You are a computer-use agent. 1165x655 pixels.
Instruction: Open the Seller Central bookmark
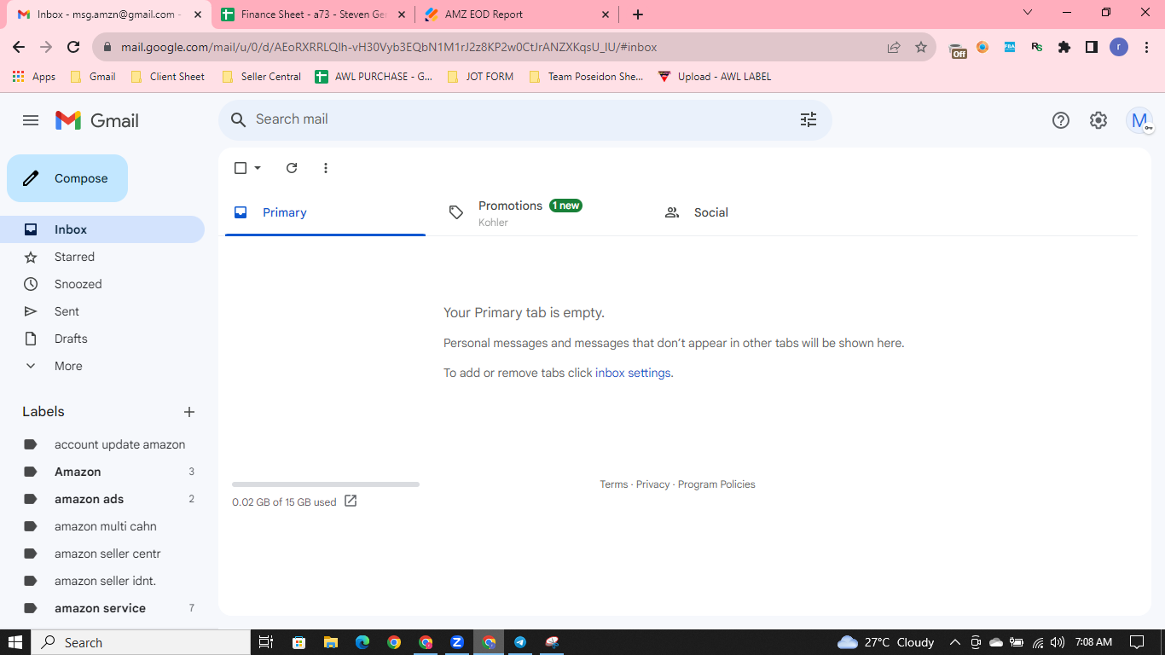261,77
